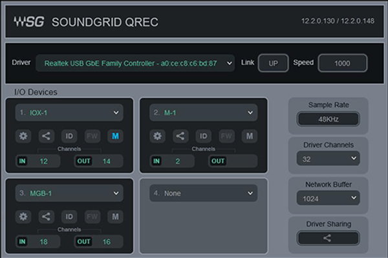
Task: Expand the Driver Channels dropdown showing 32
Action: click(328, 158)
